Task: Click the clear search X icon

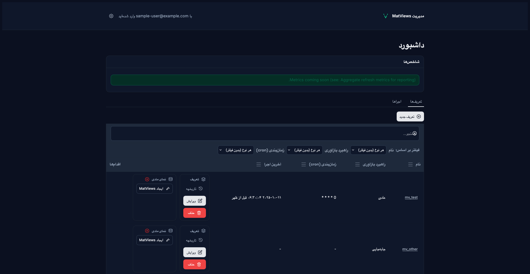Action: point(415,134)
